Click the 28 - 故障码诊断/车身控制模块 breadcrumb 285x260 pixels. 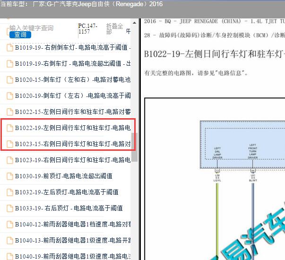215,35
